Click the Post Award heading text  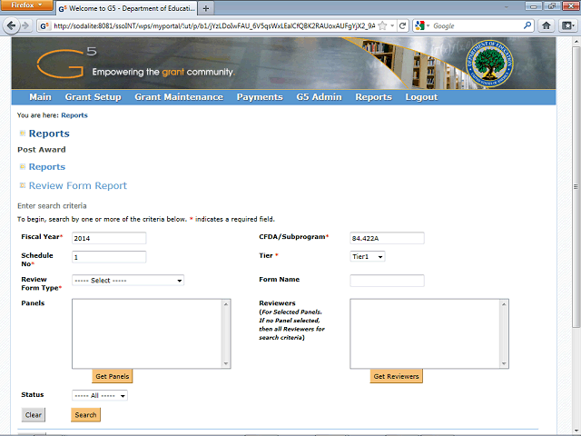pyautogui.click(x=42, y=150)
